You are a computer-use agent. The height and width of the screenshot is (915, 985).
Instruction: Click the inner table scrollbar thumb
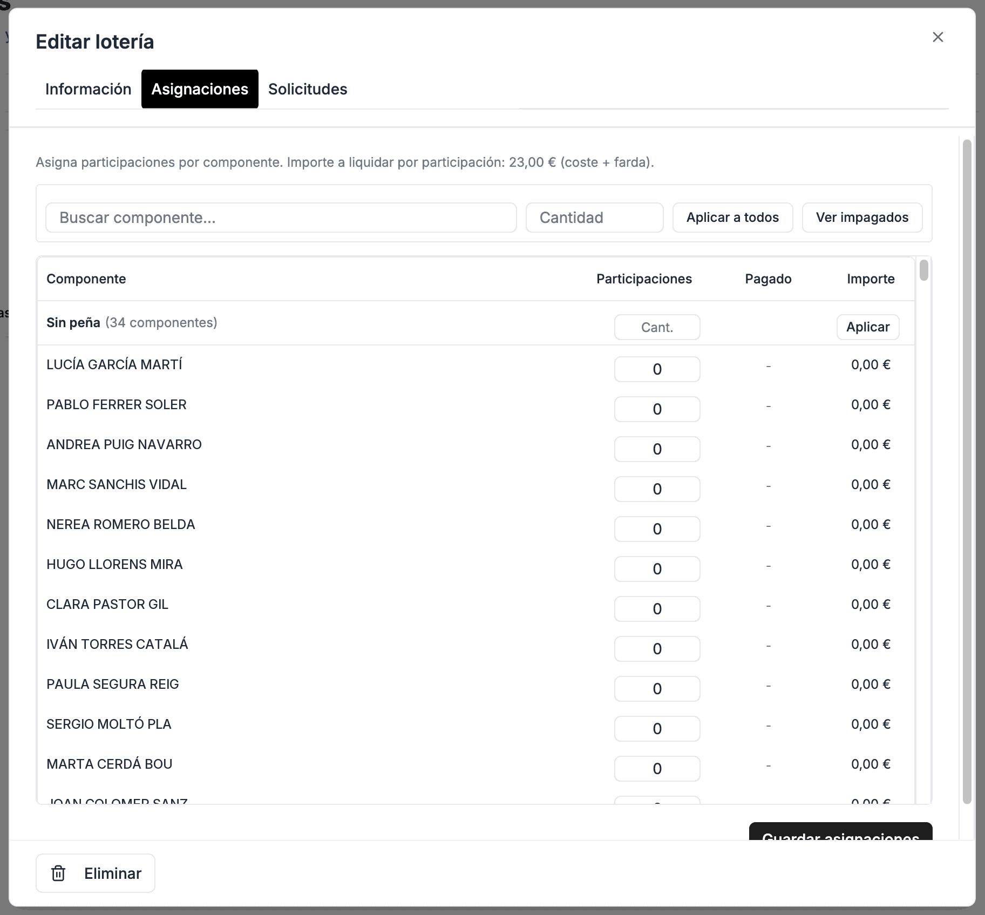(x=924, y=270)
